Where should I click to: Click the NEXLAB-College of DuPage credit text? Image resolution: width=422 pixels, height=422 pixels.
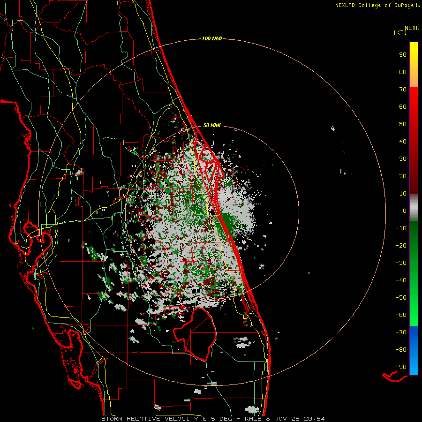click(374, 5)
